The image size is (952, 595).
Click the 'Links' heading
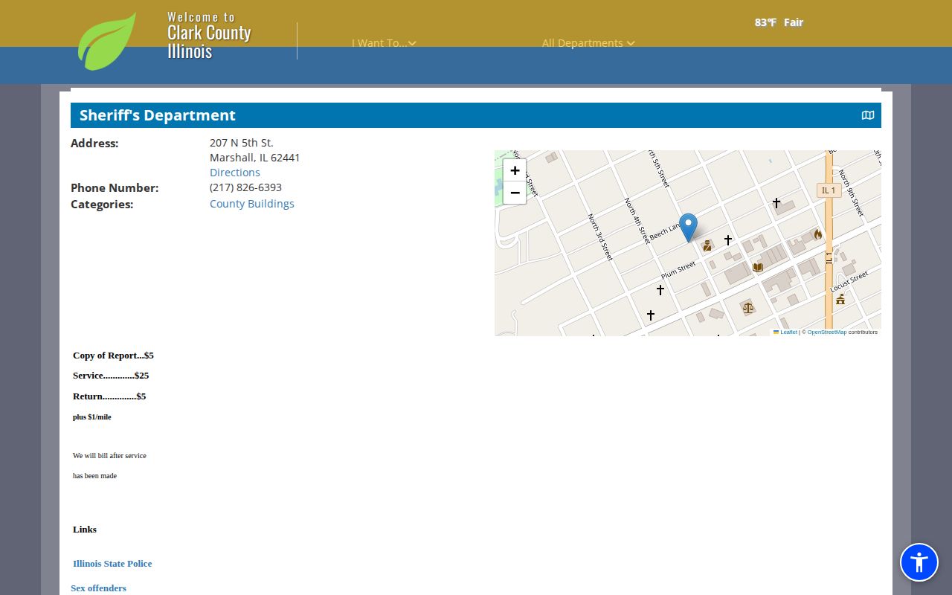click(85, 530)
